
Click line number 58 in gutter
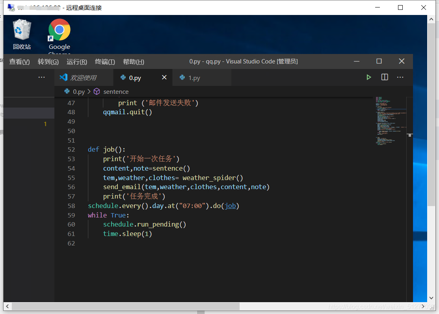71,206
